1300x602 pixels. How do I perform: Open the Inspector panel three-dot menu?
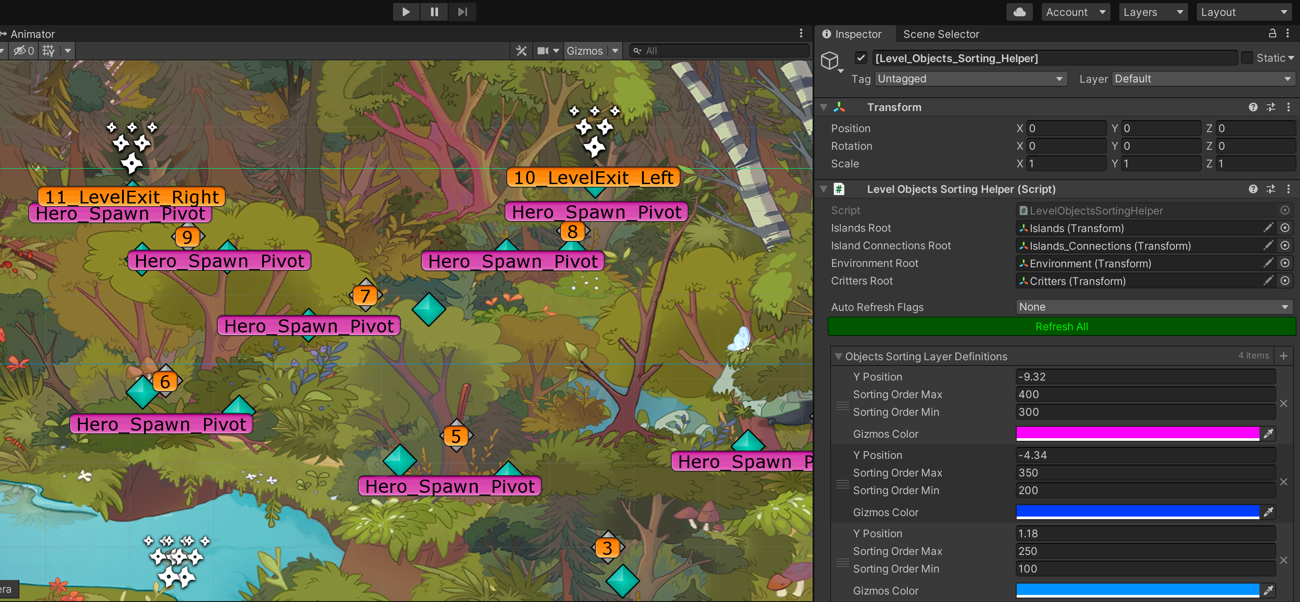coord(1288,33)
